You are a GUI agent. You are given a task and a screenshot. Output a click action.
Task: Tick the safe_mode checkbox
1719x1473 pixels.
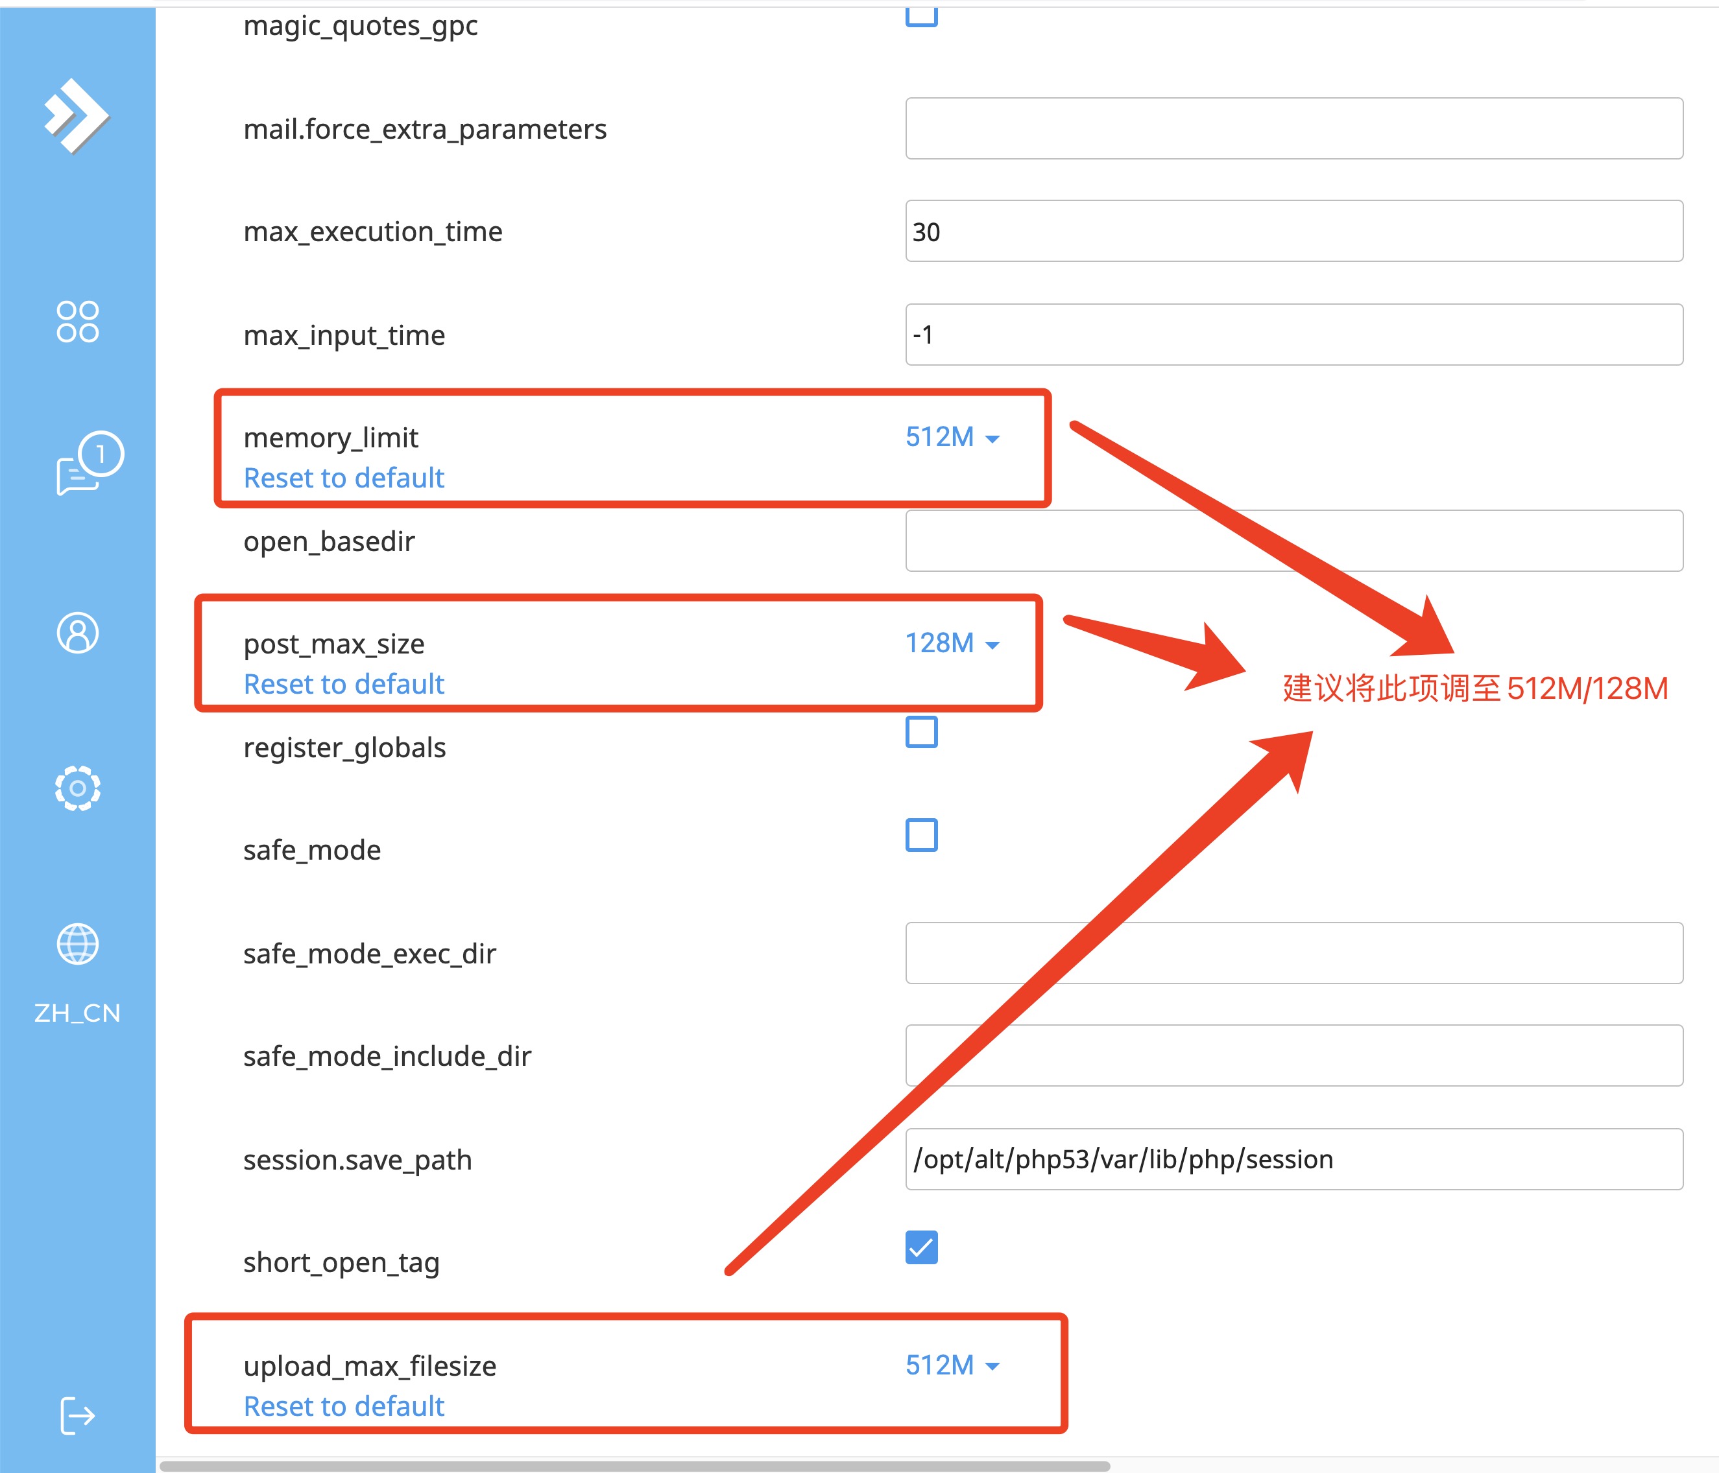pyautogui.click(x=921, y=835)
